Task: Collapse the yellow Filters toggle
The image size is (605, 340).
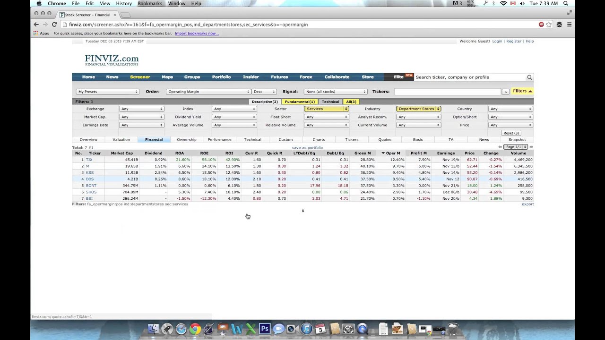Action: click(x=522, y=91)
